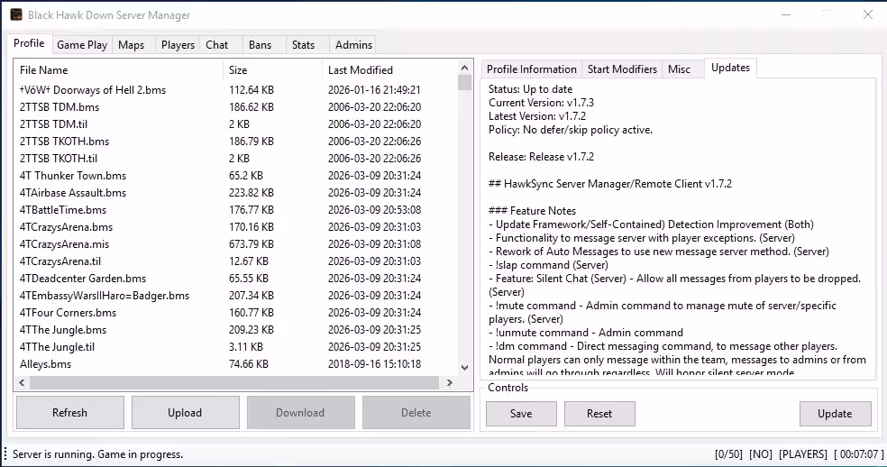Click the 673.79 KB size cell
Viewport: 887px width, 467px height.
pos(251,244)
